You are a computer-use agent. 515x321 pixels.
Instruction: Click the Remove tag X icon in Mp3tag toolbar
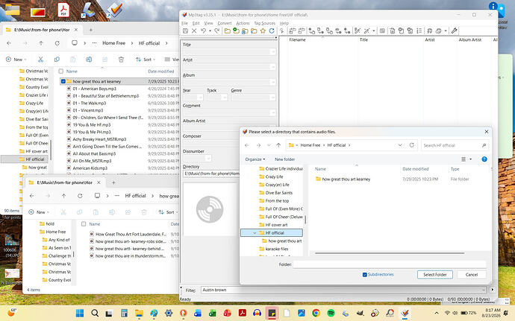(194, 31)
